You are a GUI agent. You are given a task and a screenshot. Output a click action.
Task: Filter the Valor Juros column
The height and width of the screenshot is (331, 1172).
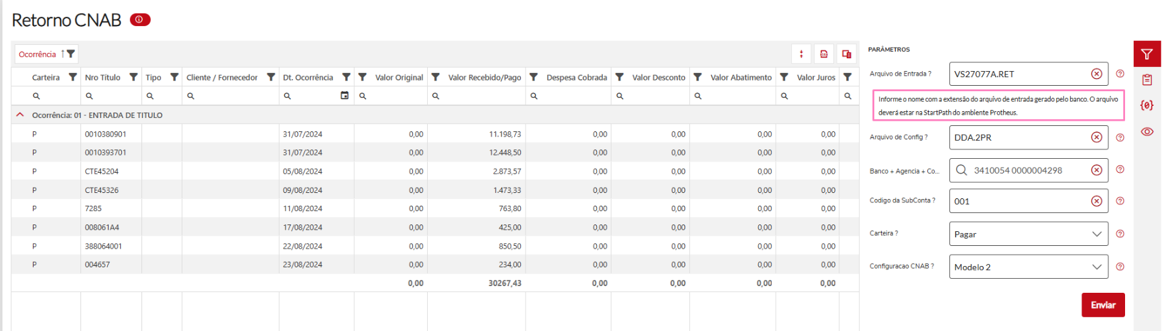click(x=784, y=77)
